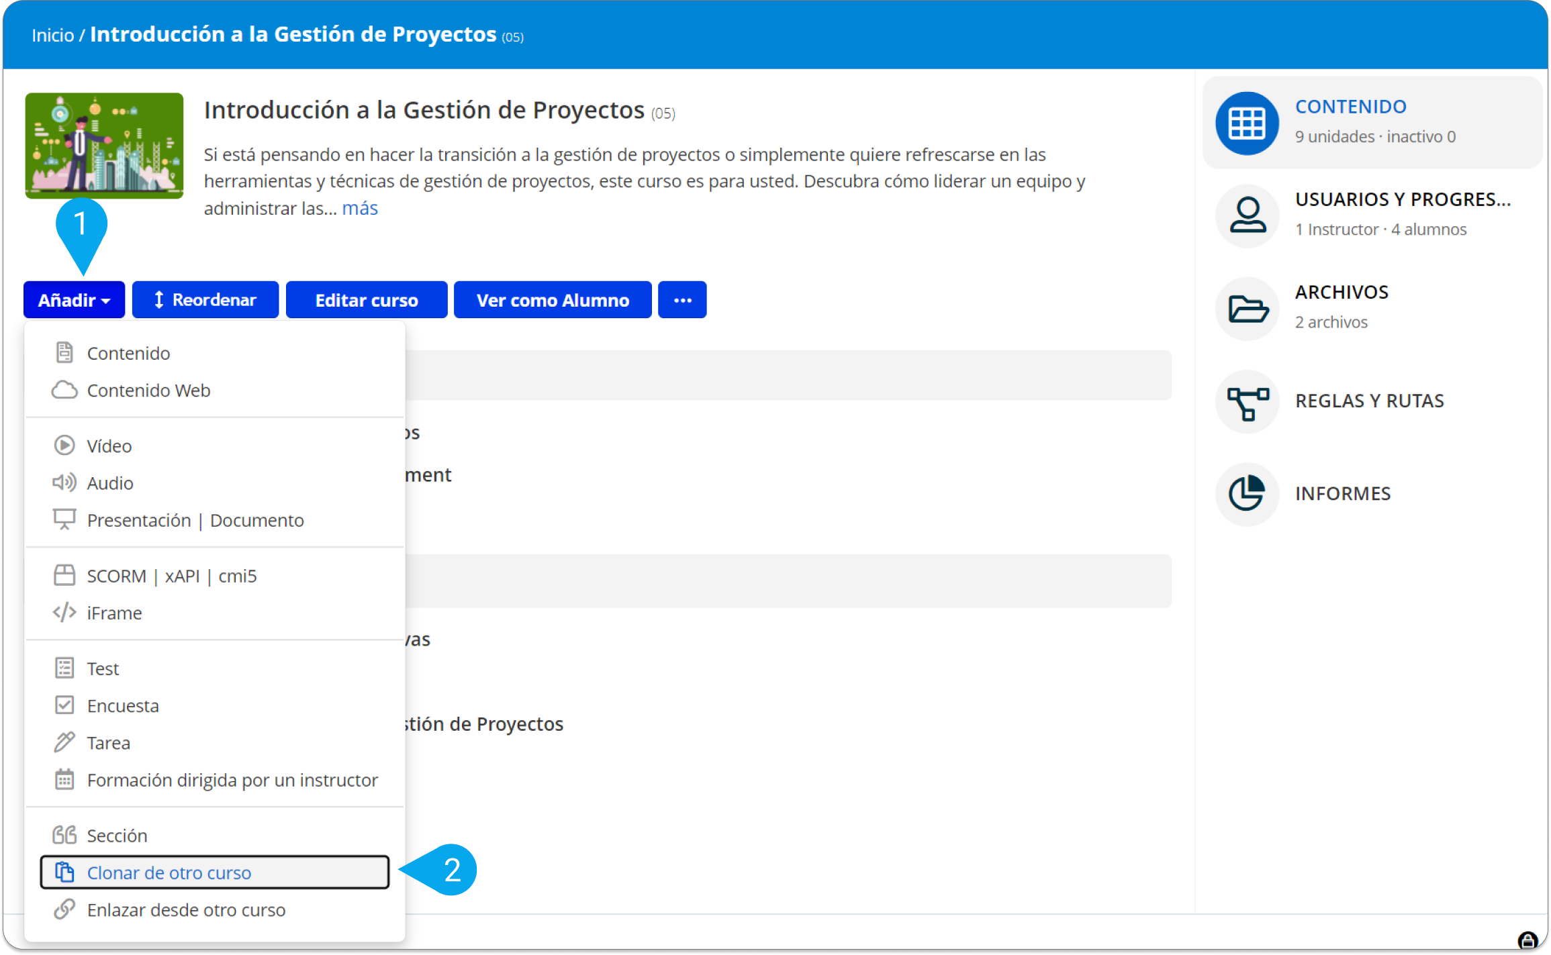This screenshot has height=955, width=1551.
Task: Open the Usuarios y Progreso user icon
Action: [1247, 215]
